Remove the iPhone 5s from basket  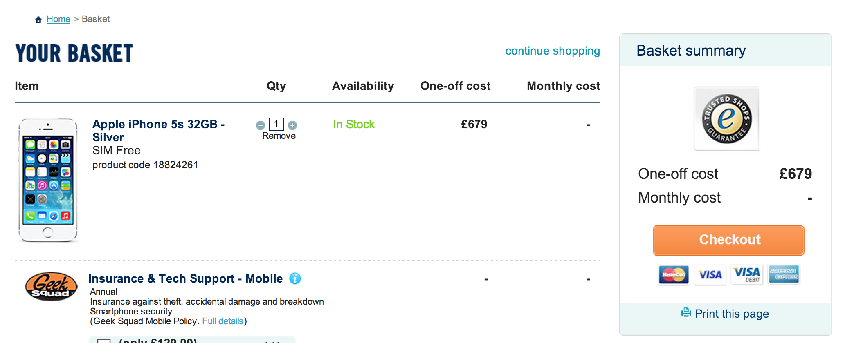[x=279, y=136]
